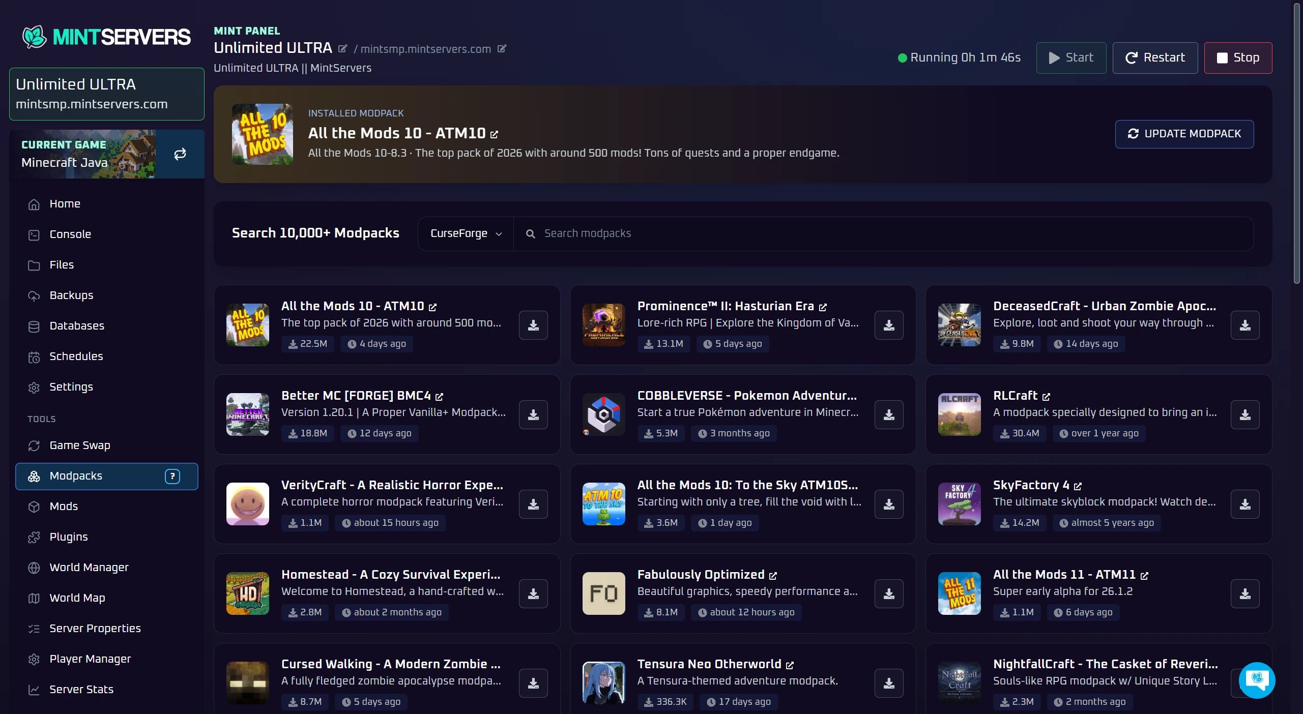The height and width of the screenshot is (714, 1303).
Task: Click the Stop server button
Action: click(1238, 57)
